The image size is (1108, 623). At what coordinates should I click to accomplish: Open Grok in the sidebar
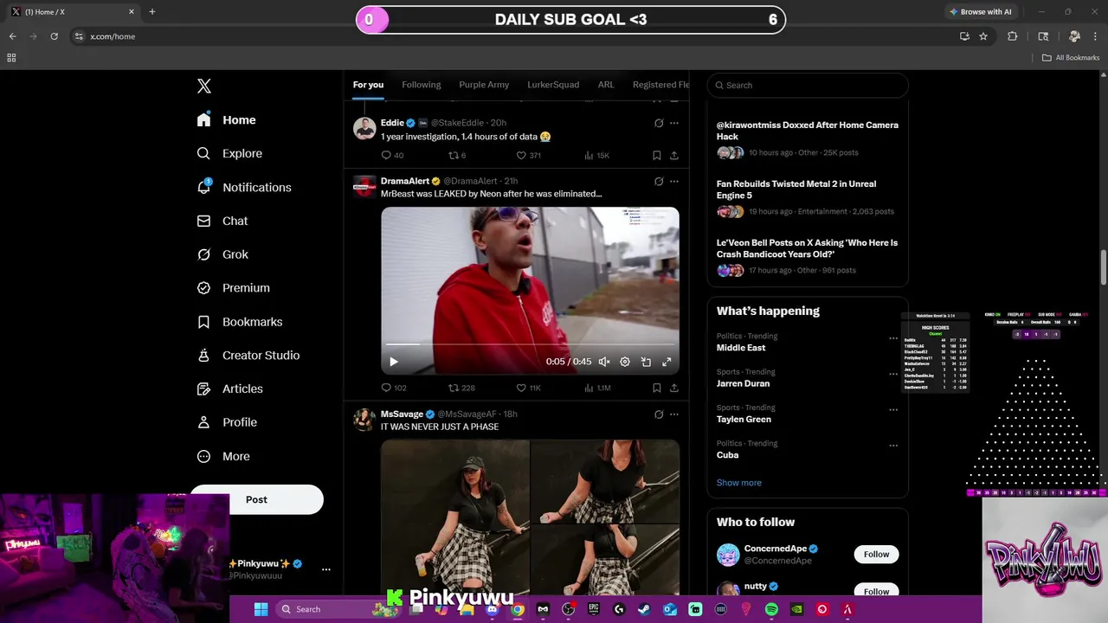coord(222,254)
